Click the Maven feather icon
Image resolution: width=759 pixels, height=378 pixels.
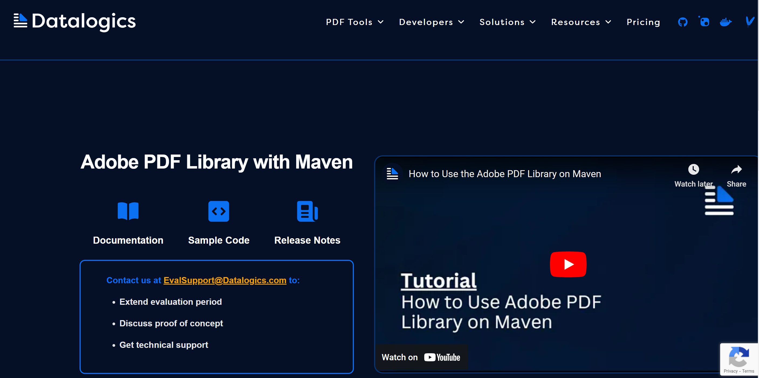(749, 22)
